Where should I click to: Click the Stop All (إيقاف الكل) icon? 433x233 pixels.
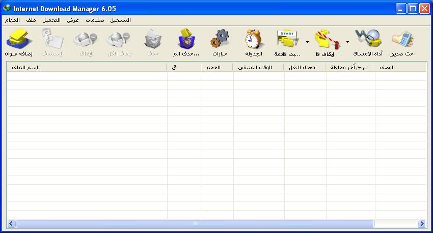click(x=119, y=40)
